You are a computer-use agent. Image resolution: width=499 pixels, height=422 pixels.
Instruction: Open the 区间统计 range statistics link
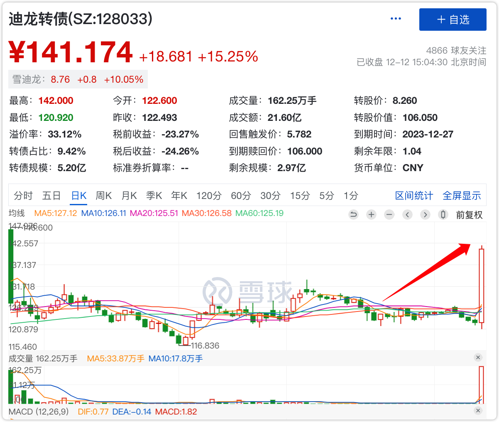414,196
